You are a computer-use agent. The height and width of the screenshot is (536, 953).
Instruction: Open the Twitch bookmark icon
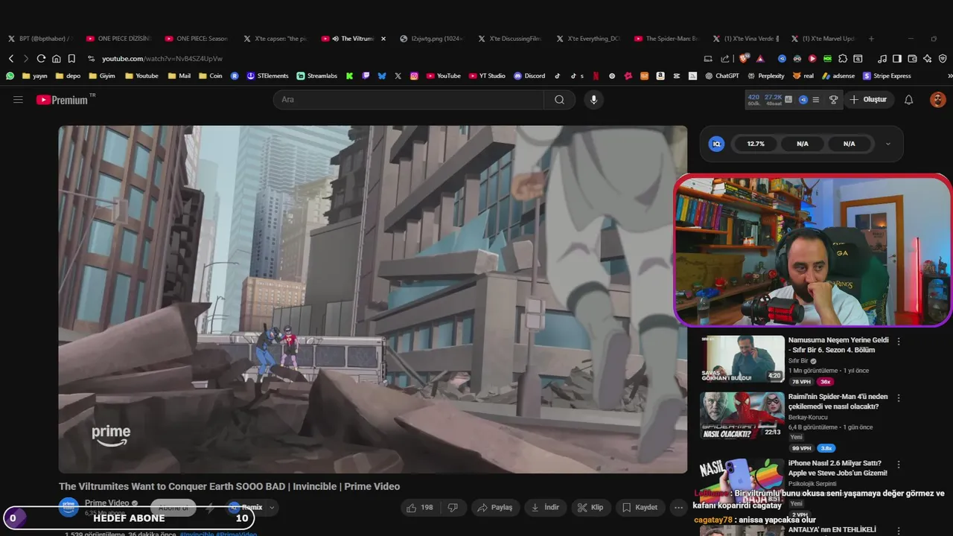(366, 76)
